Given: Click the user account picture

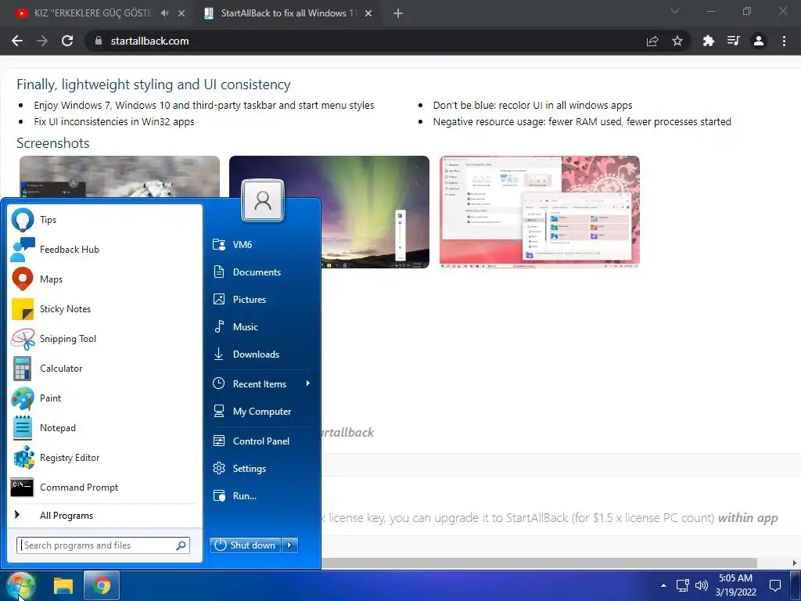Looking at the screenshot, I should tap(263, 200).
